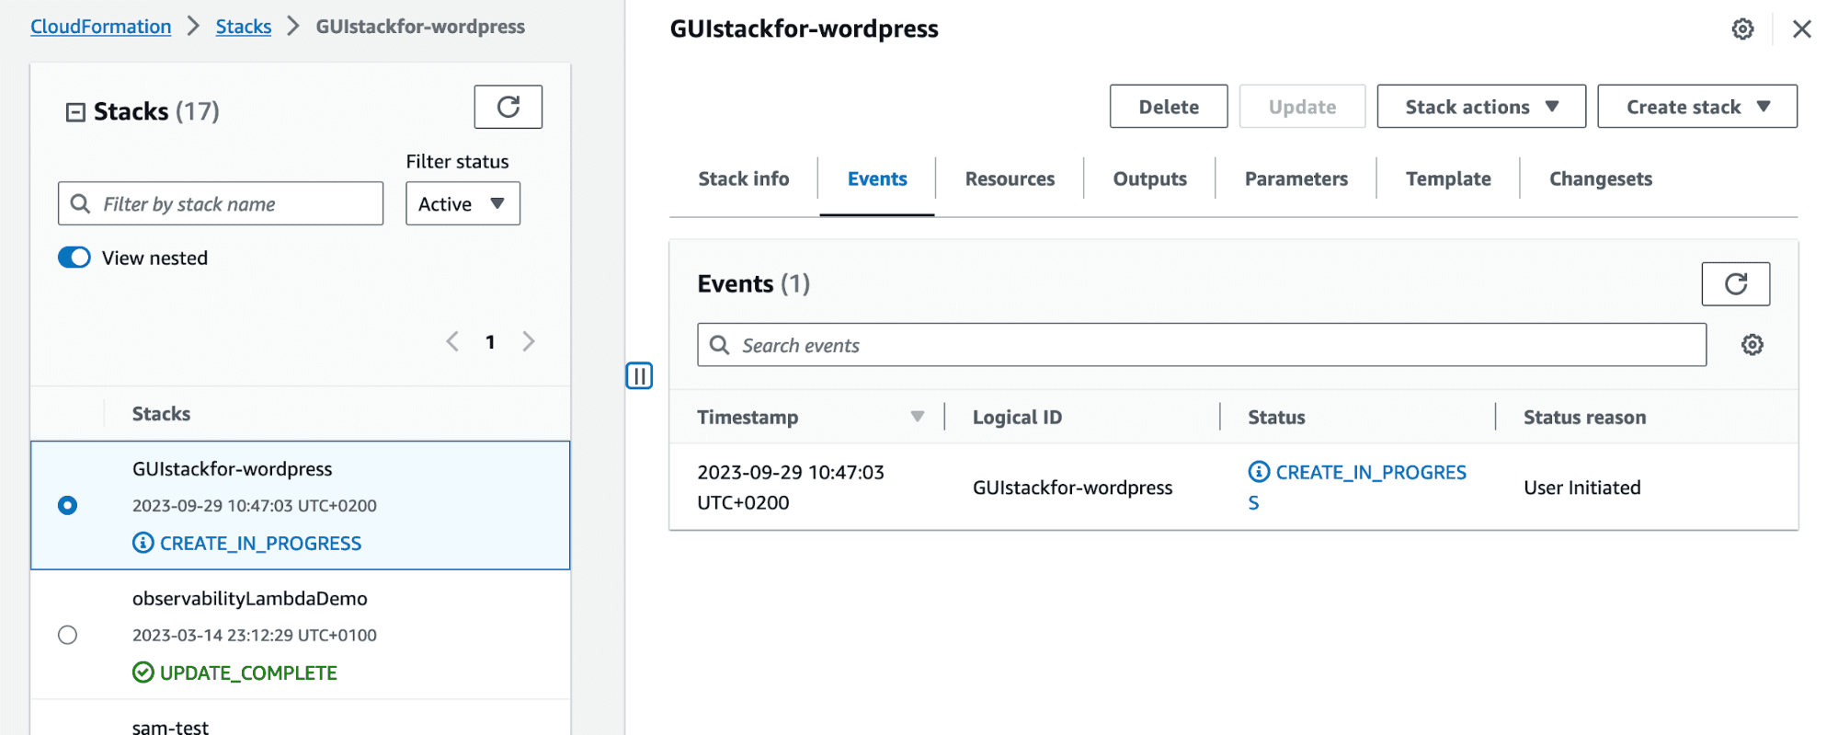This screenshot has width=1838, height=735.
Task: Open the Filter status Active dropdown
Action: coord(462,203)
